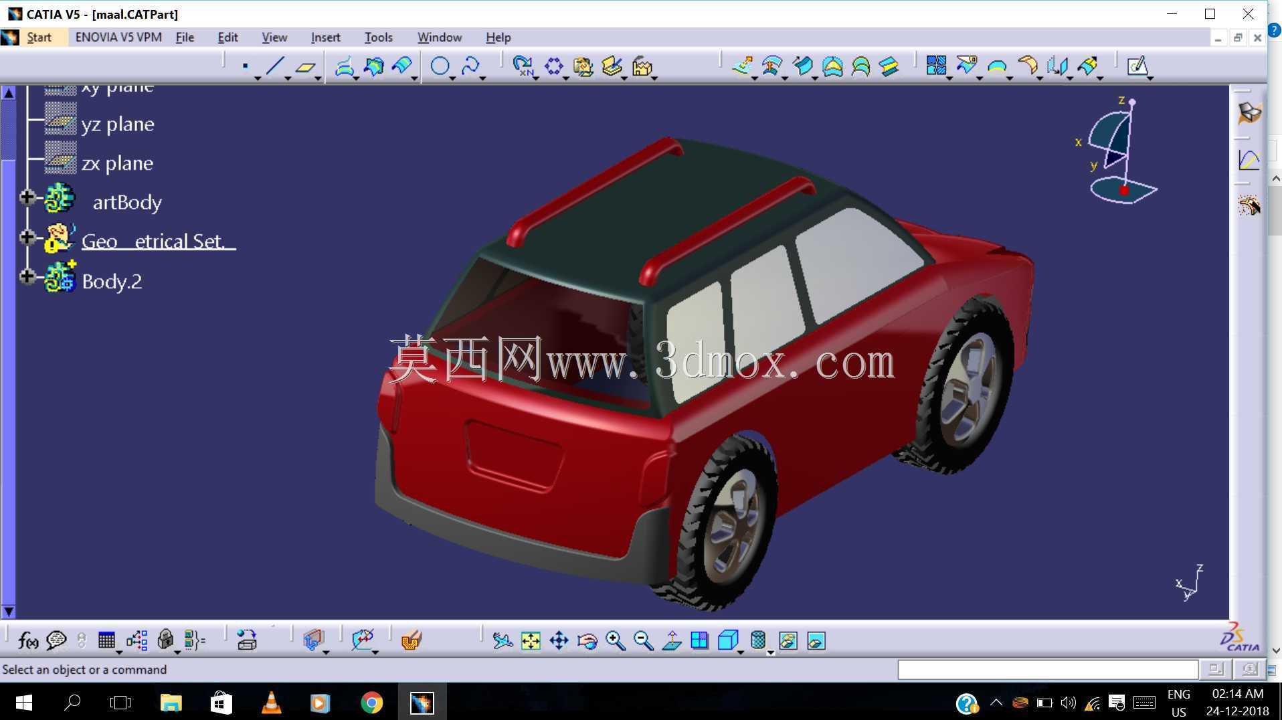
Task: Open the Formula f(x) tool
Action: click(27, 640)
